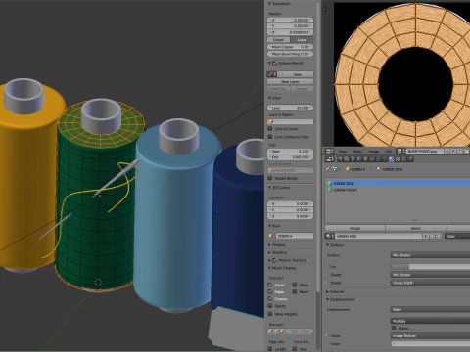
Task: Click the image browse icon beside BUMP FRONT
Action: (x=400, y=152)
